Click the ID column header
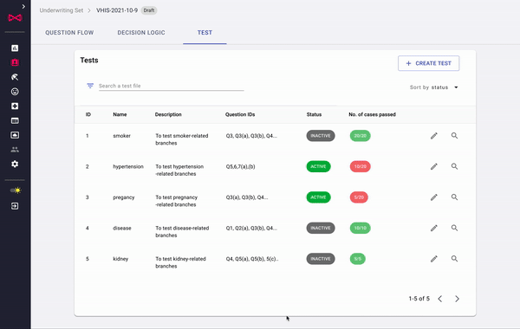This screenshot has width=520, height=329. coord(88,114)
